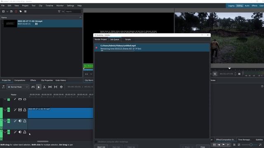Select the Razor scissors tool in timeline toolbar
This screenshot has width=264, height=148.
44,87
